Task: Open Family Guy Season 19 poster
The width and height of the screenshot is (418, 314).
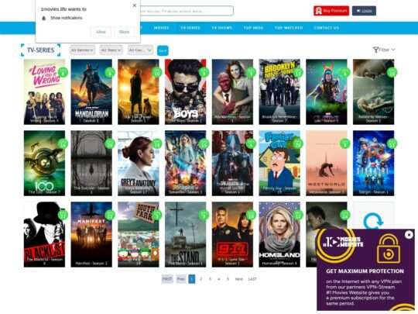Action: pyautogui.click(x=279, y=163)
